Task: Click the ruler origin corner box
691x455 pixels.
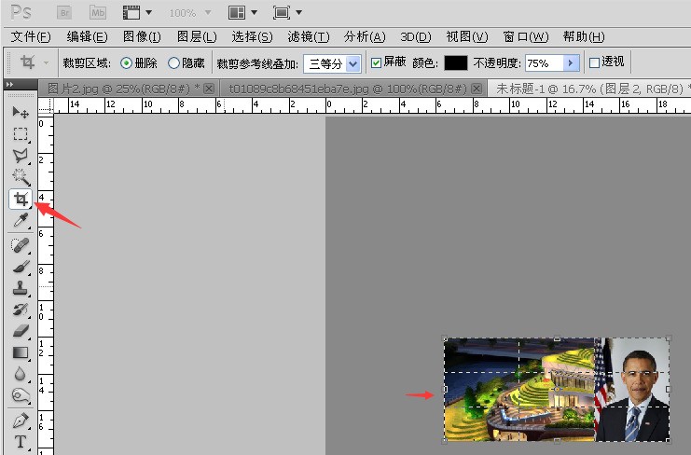Action: coord(46,105)
